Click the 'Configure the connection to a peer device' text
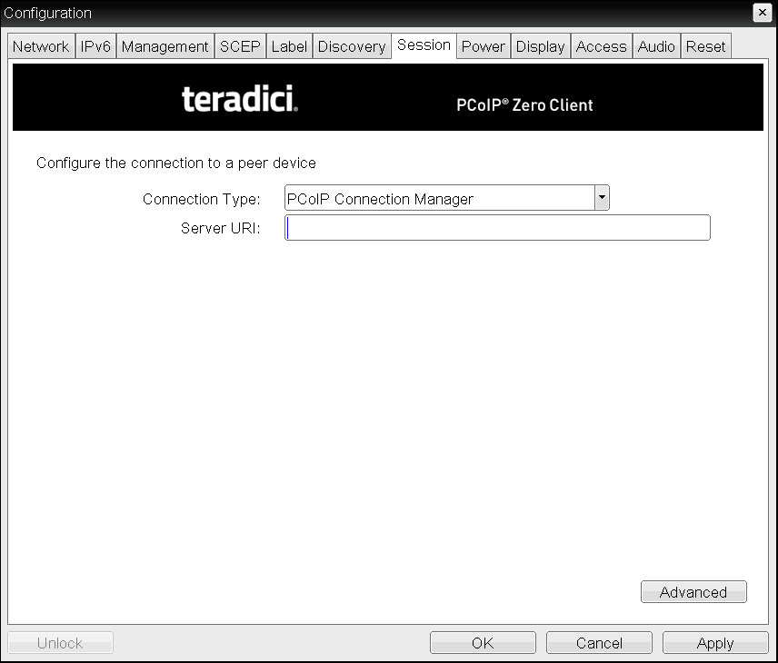 pyautogui.click(x=176, y=163)
